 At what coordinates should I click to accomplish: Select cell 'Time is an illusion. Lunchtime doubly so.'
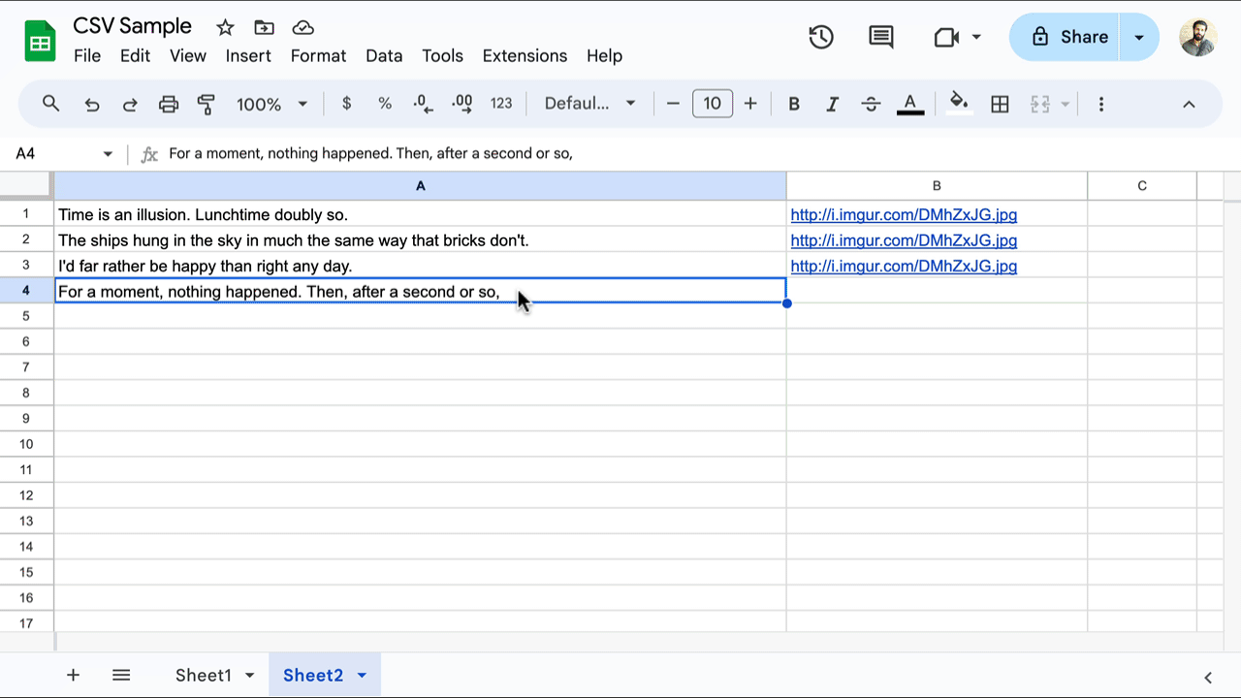click(420, 214)
